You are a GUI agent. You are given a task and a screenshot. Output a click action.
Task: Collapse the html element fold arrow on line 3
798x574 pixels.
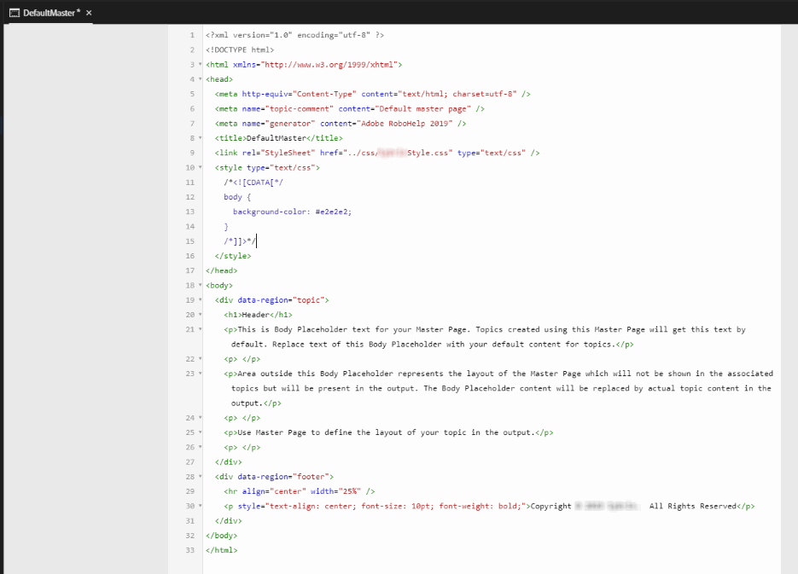click(x=200, y=65)
